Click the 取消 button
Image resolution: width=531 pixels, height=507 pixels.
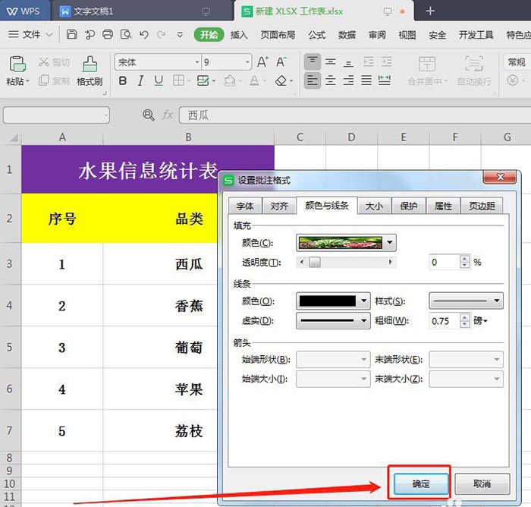(x=482, y=483)
